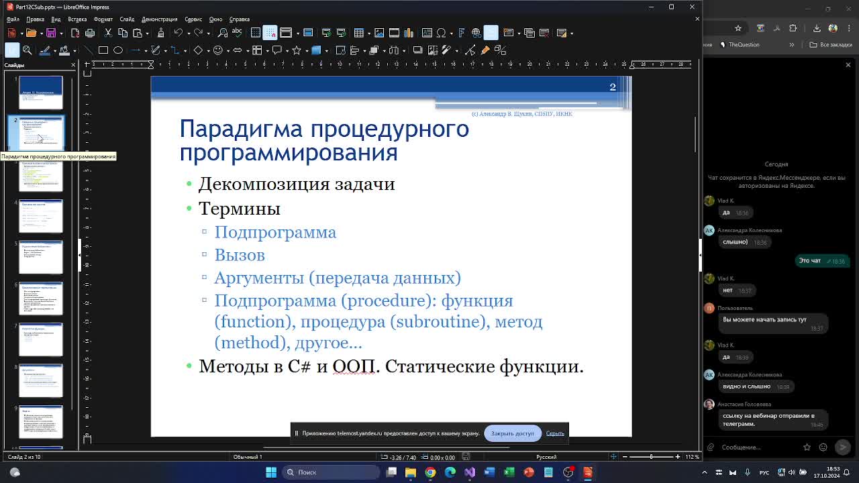Screen dimensions: 859x483
Task: Expand Undo history dropdown arrow
Action: 189,33
